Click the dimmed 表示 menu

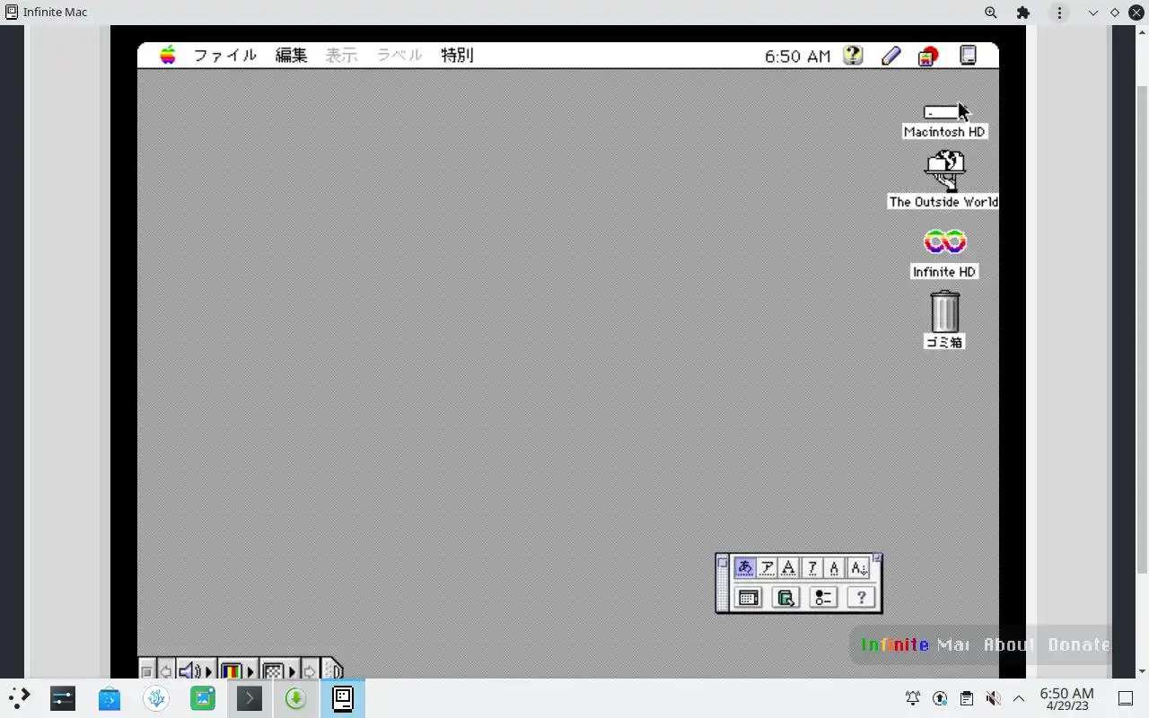point(341,56)
